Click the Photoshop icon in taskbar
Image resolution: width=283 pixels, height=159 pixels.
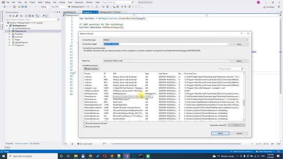tap(134, 156)
